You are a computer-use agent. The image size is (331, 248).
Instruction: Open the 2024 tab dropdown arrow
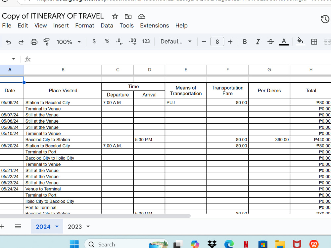[57, 227]
